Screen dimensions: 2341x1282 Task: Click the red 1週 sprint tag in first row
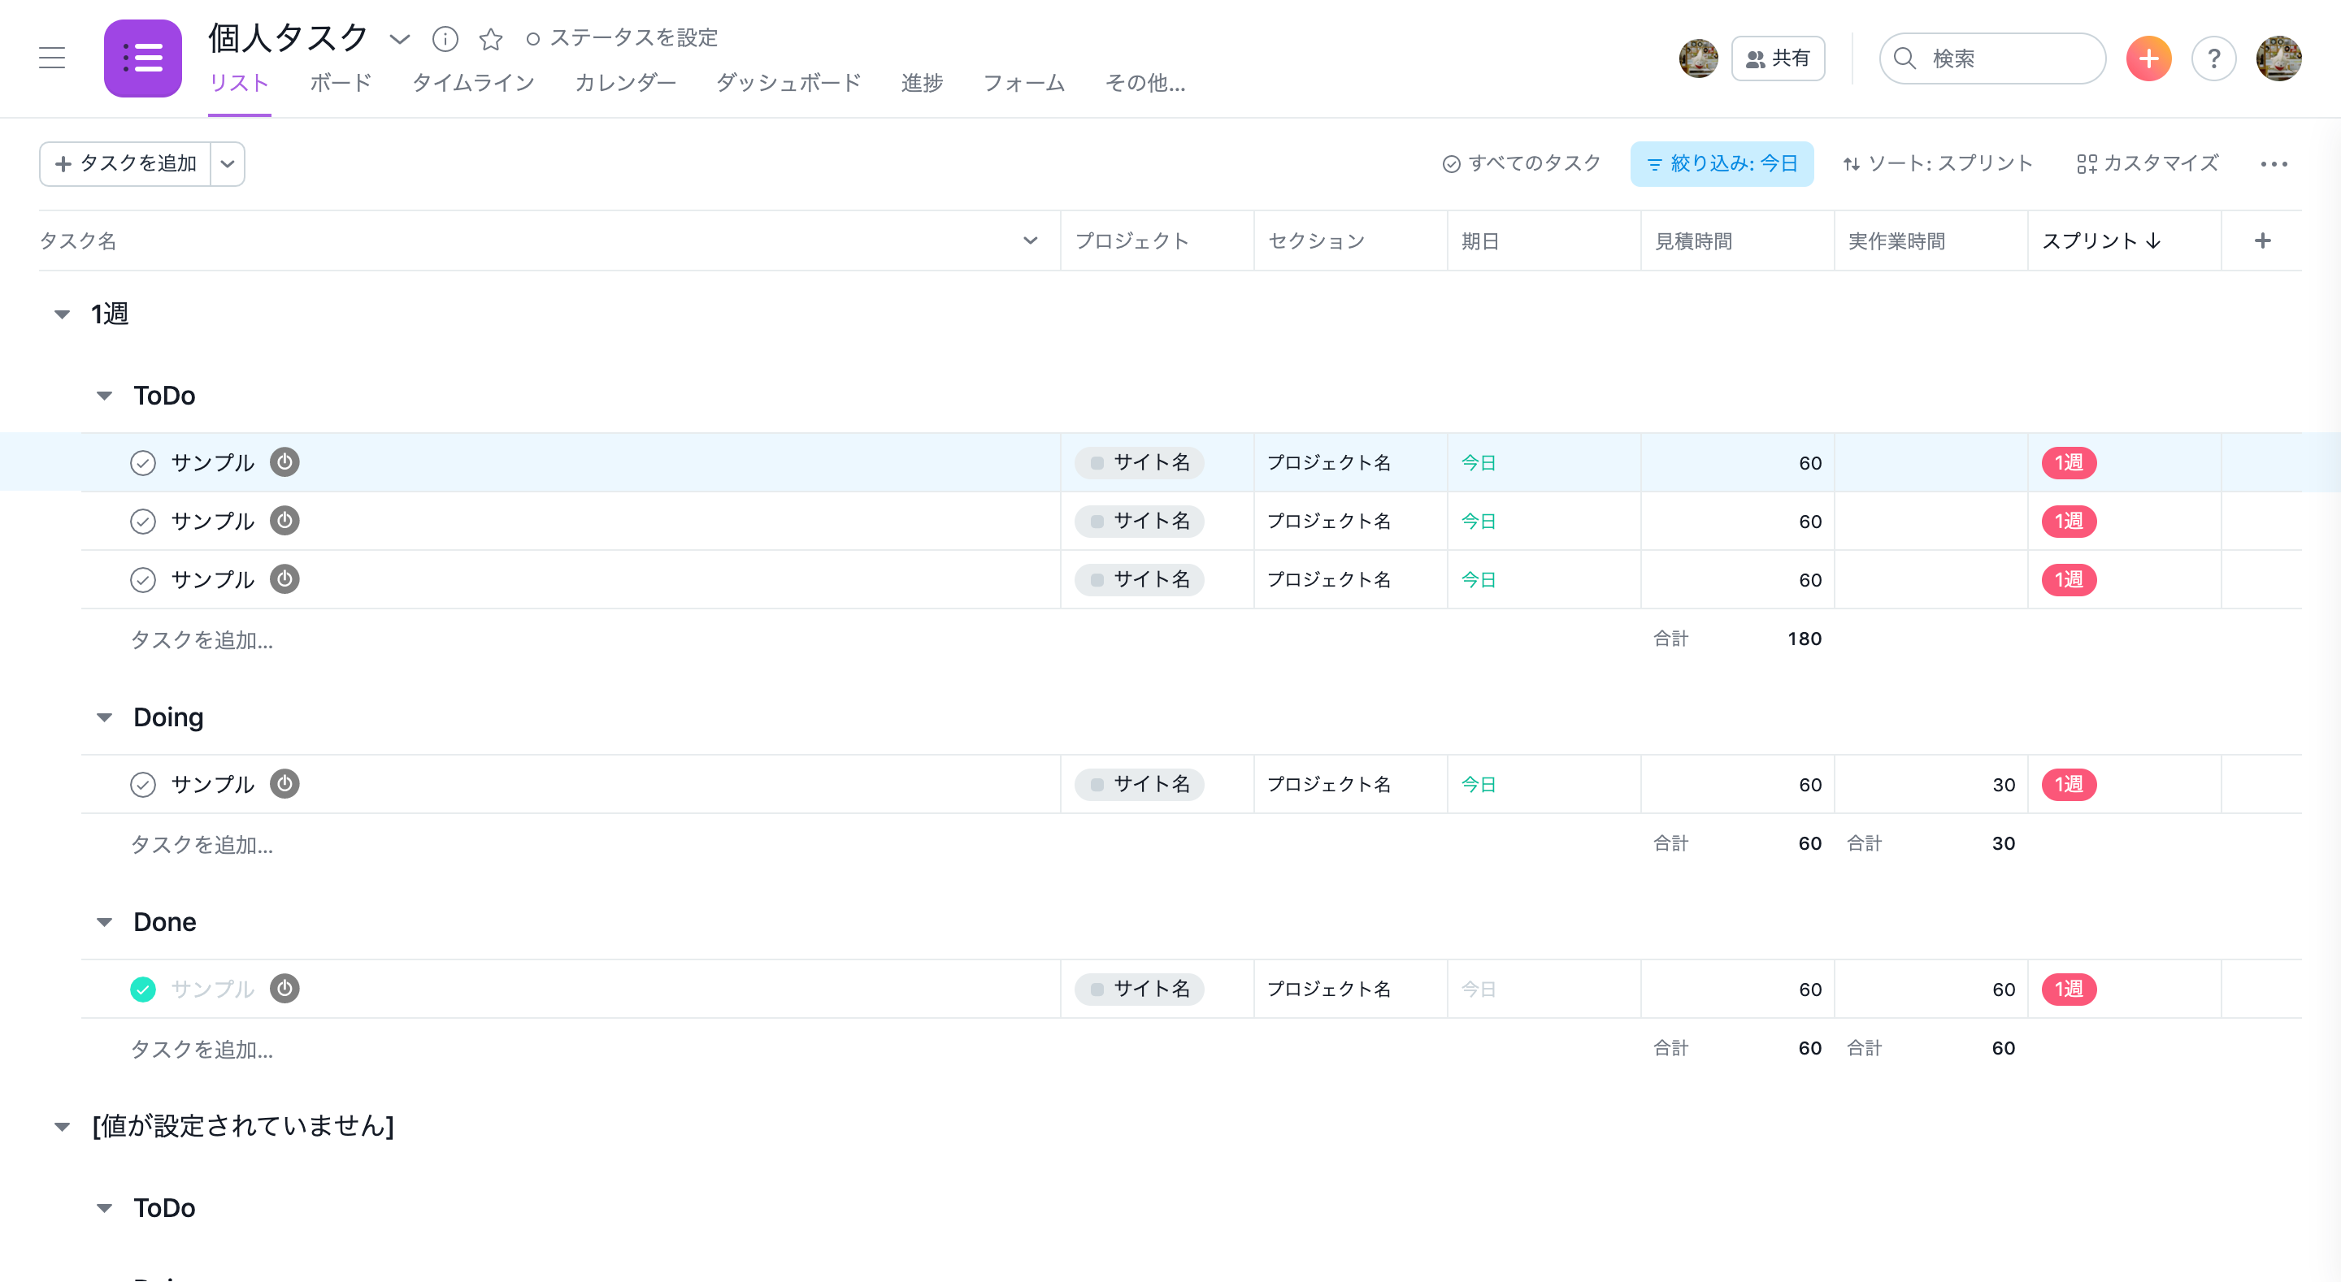[x=2069, y=463]
